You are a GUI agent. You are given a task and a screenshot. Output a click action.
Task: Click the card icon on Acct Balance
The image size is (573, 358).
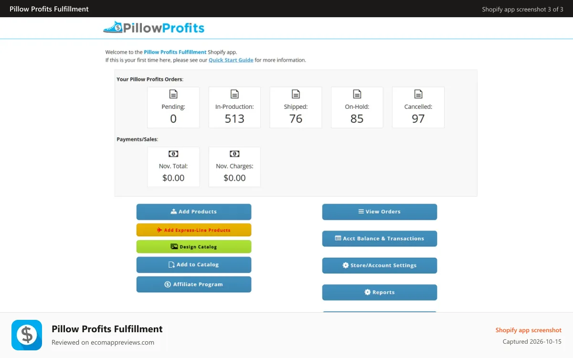[338, 238]
